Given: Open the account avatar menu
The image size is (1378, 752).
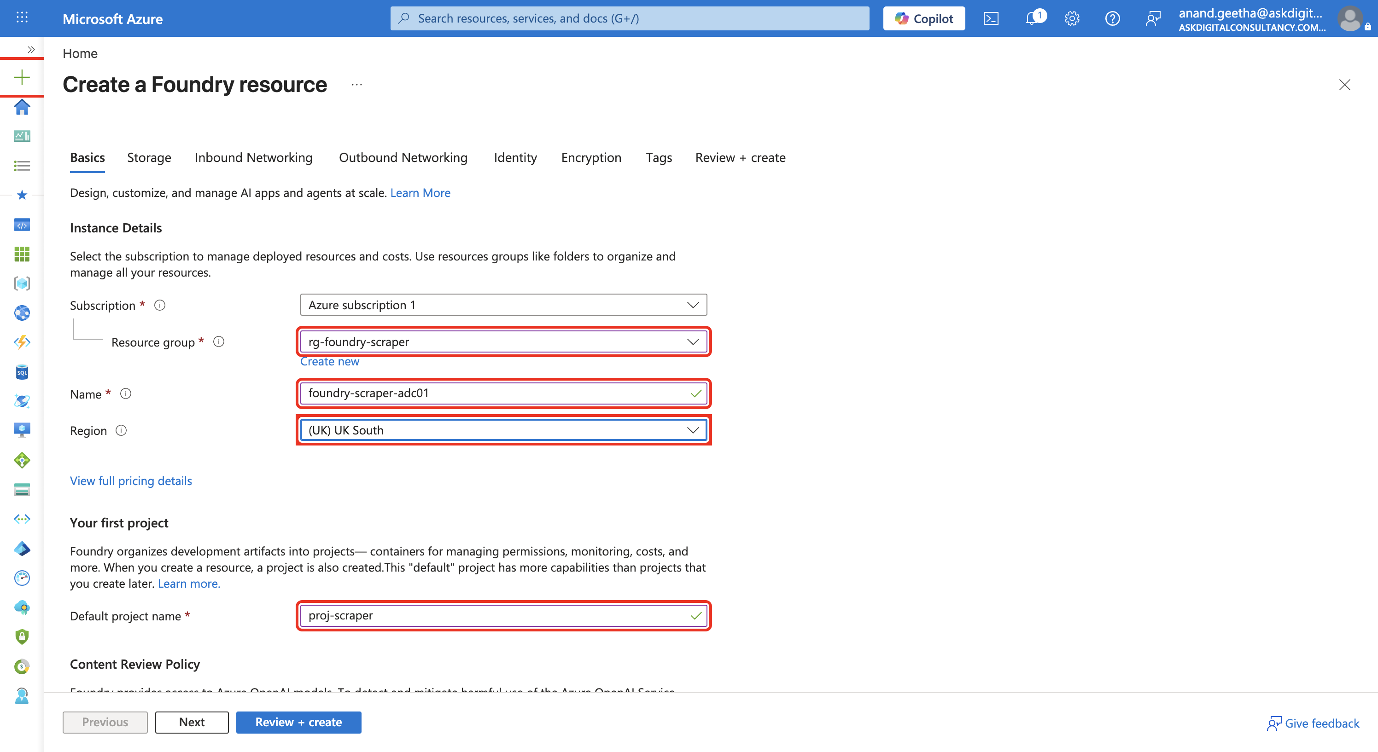Looking at the screenshot, I should click(x=1351, y=19).
